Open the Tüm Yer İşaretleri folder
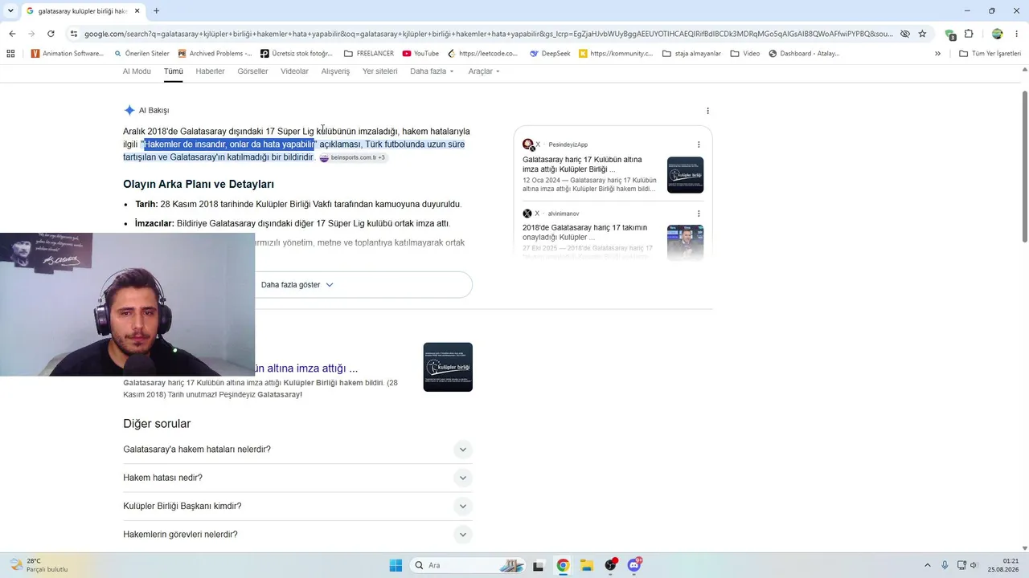This screenshot has height=578, width=1029. pyautogui.click(x=990, y=54)
